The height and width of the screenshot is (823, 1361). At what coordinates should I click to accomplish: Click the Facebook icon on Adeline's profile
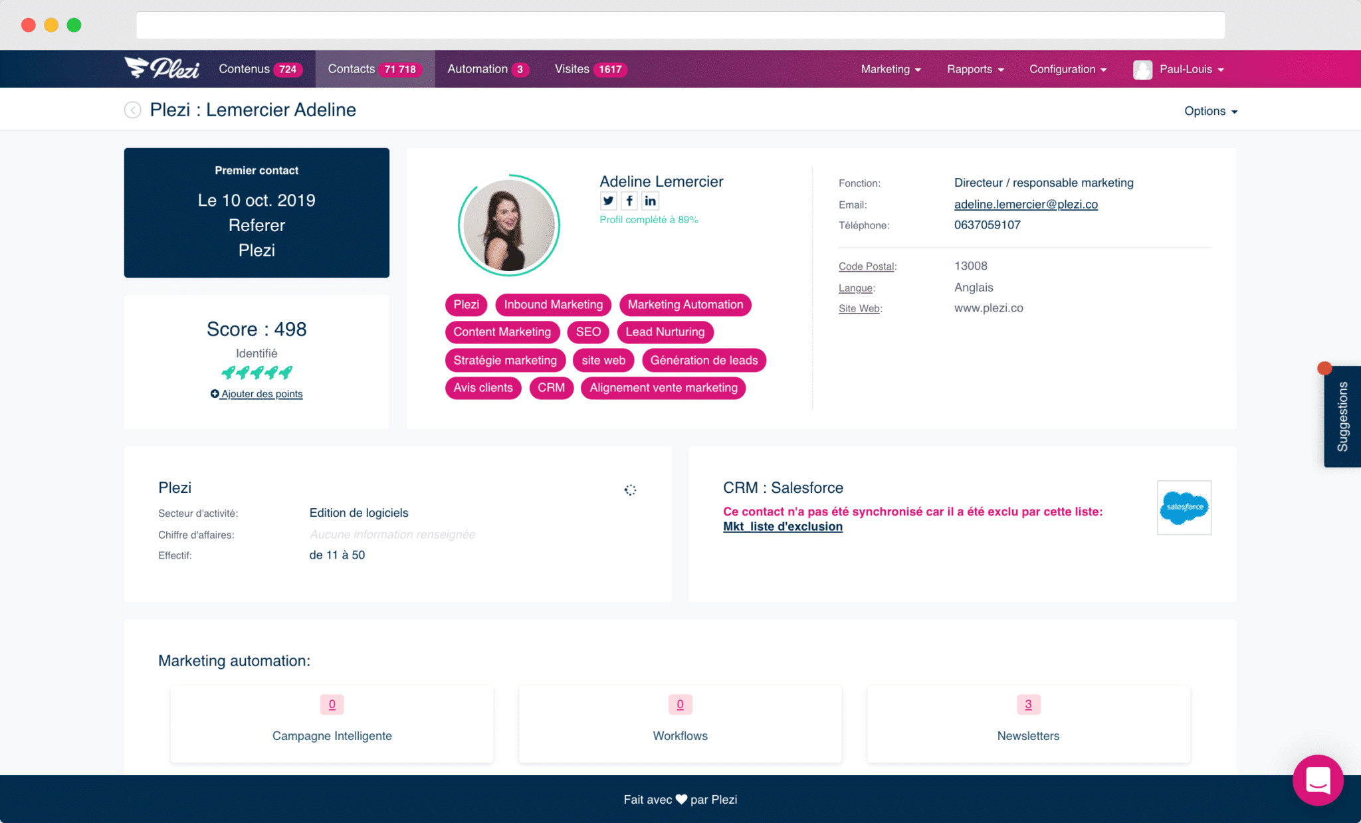pos(629,200)
